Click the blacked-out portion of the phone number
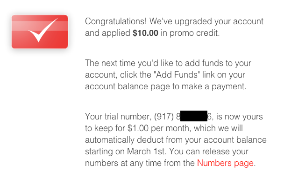 coord(194,116)
